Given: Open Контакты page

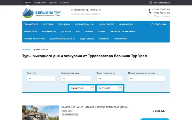Looking at the screenshot, I should click(x=64, y=3).
